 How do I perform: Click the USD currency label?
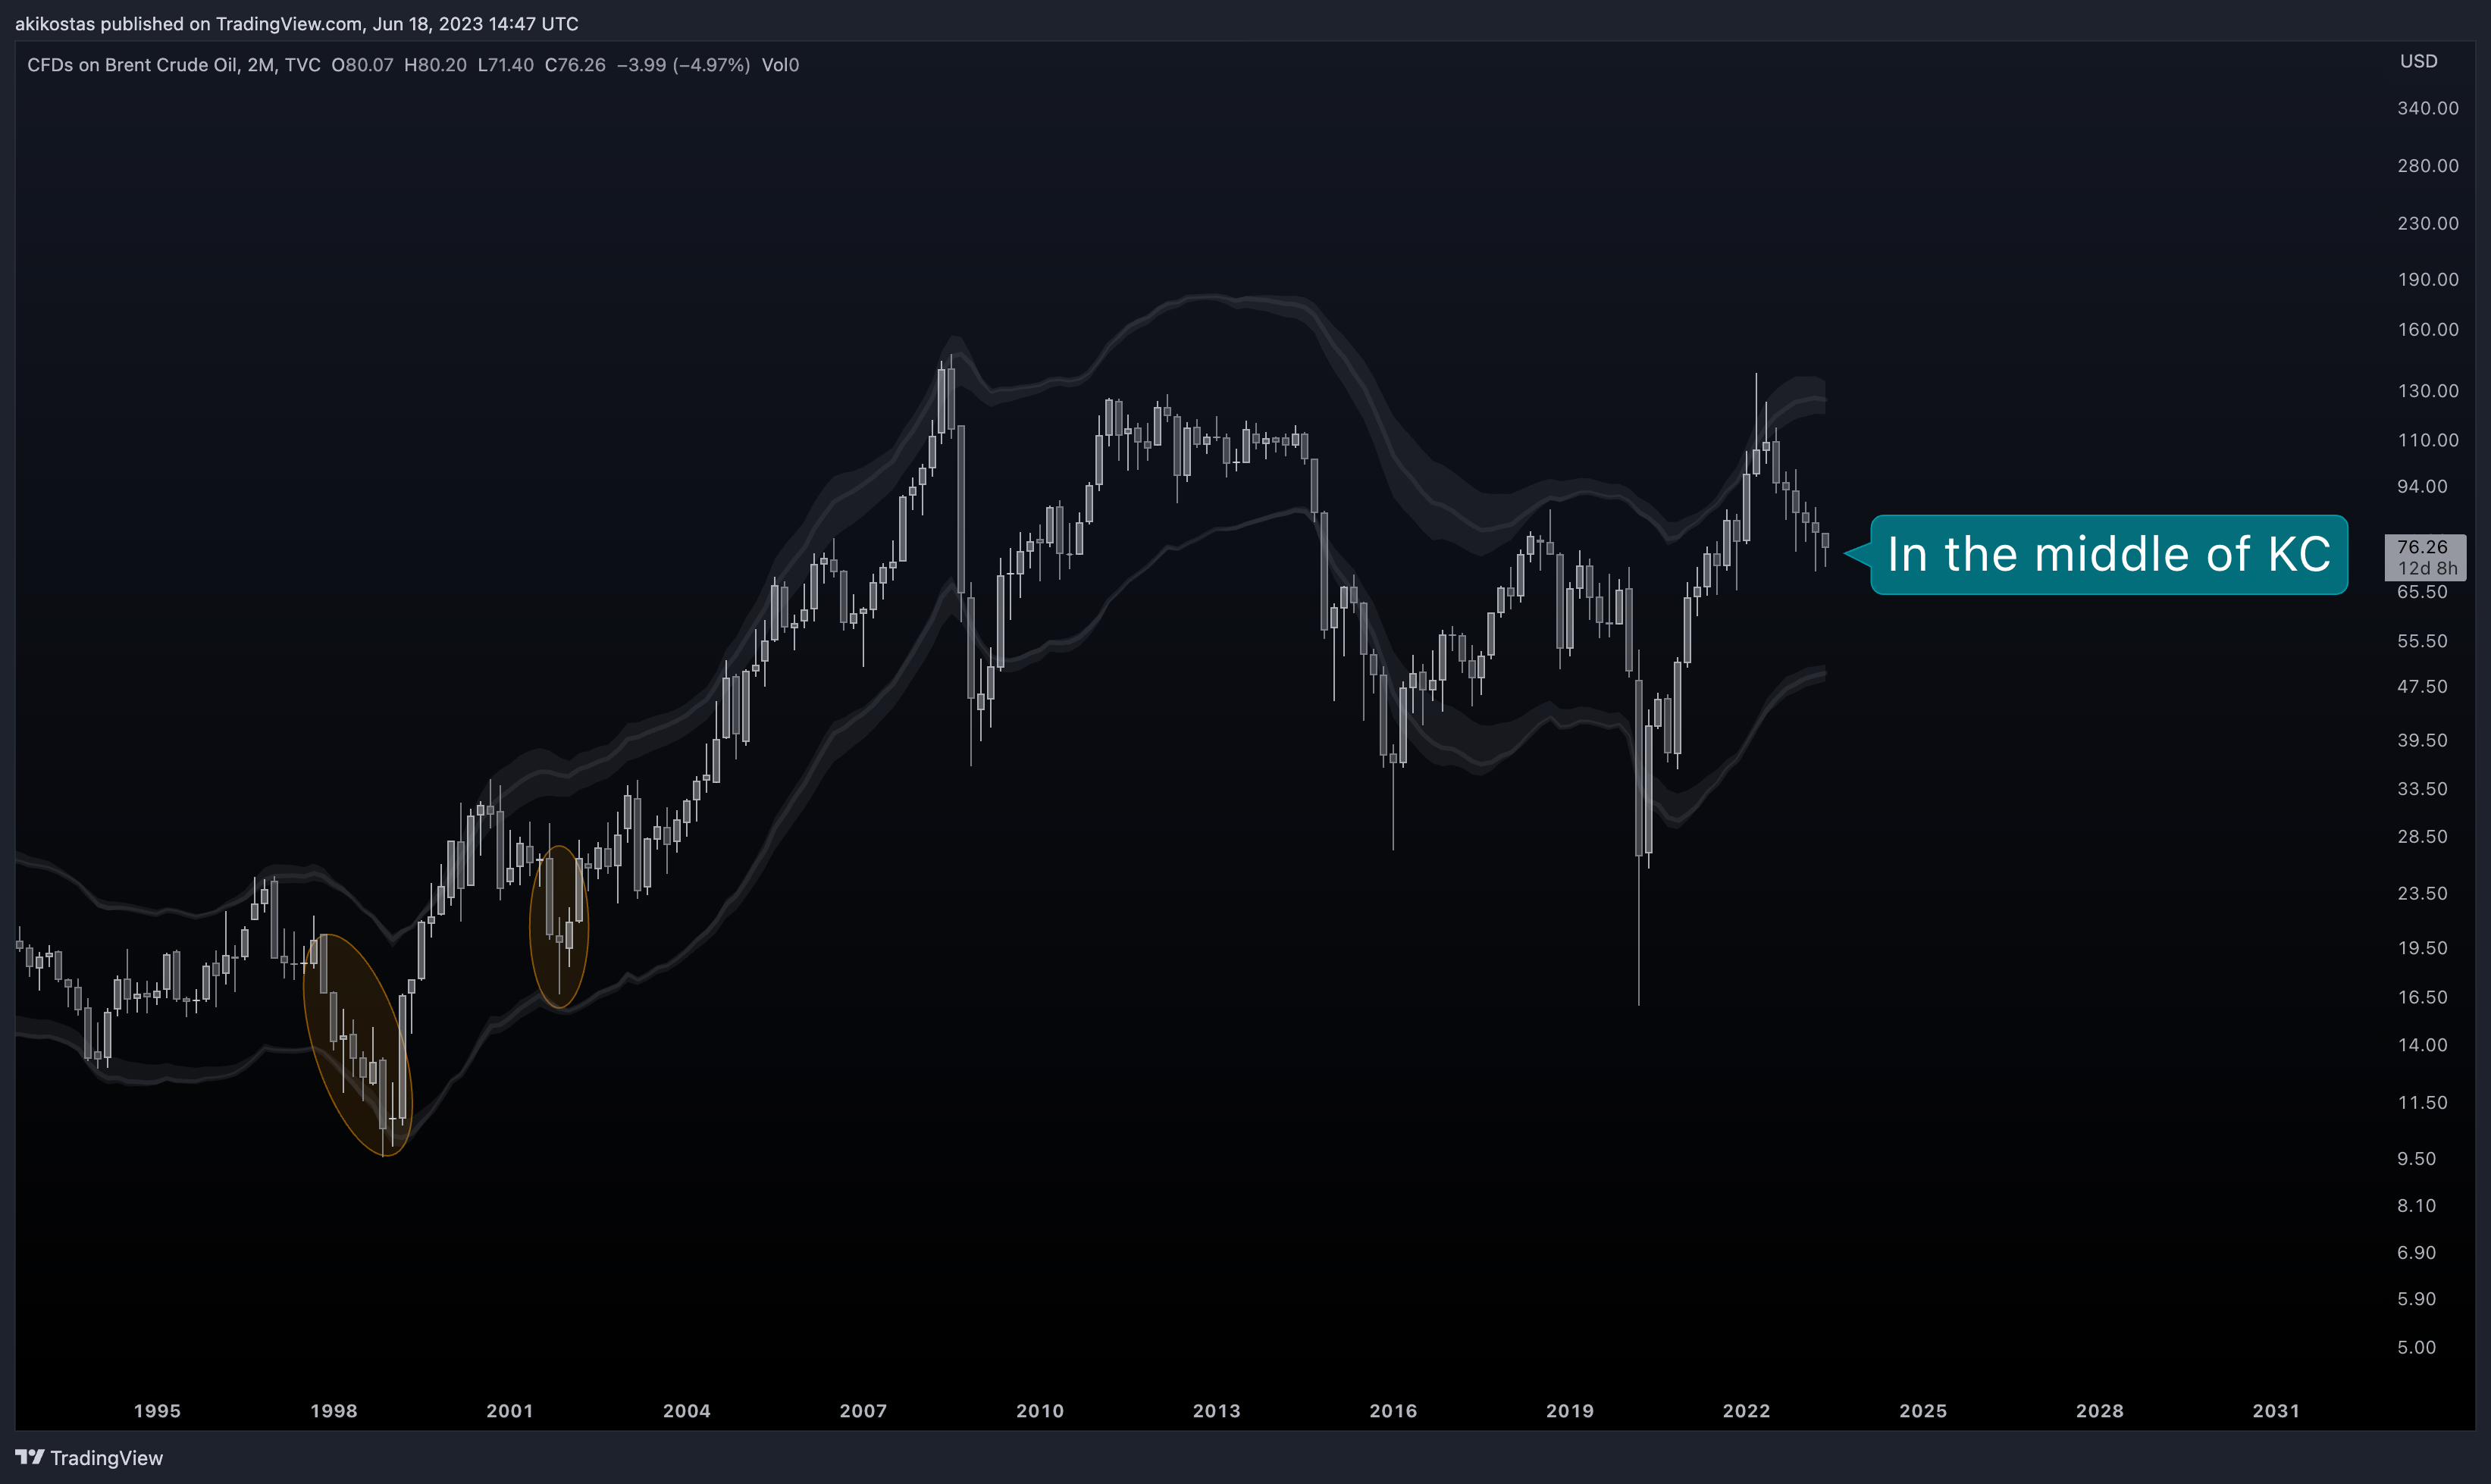tap(2418, 61)
